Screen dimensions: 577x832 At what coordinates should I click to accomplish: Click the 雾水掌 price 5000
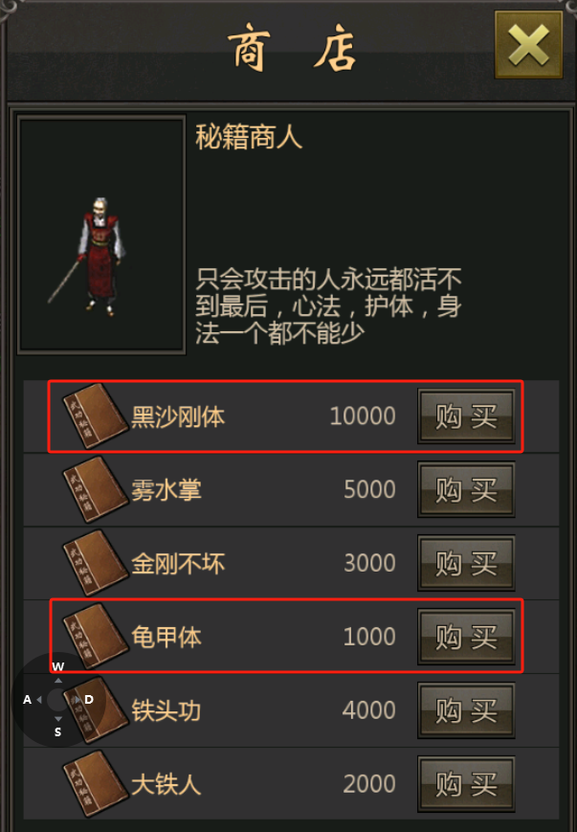[369, 490]
